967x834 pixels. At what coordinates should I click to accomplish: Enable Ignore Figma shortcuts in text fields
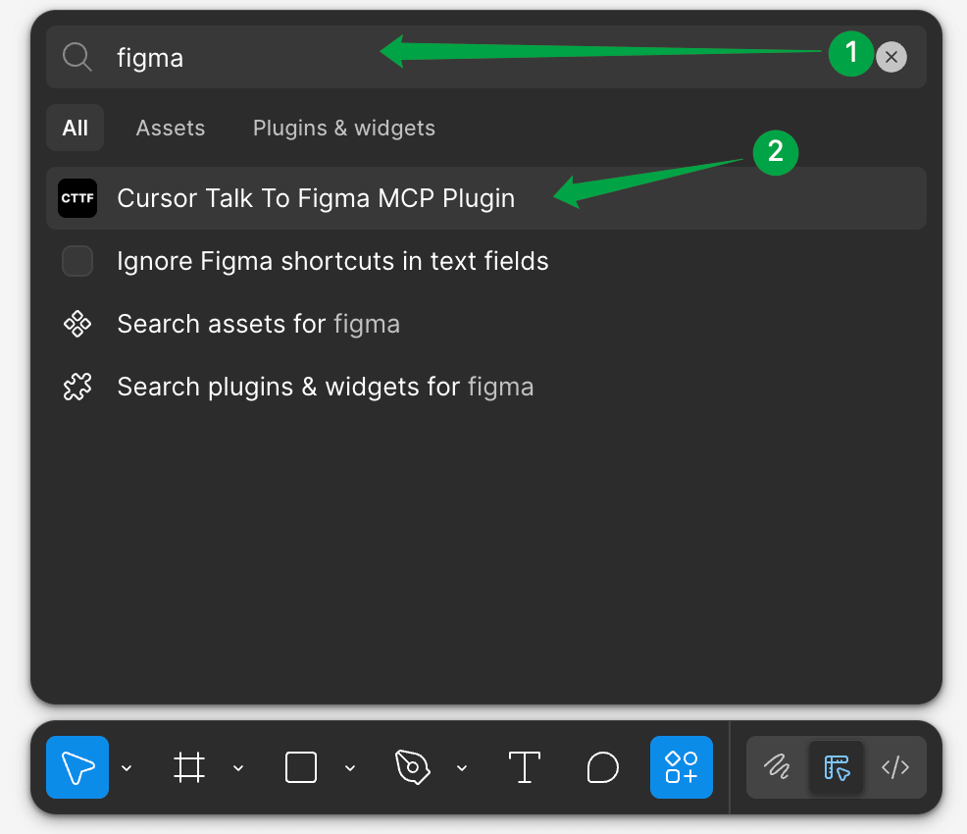click(77, 261)
